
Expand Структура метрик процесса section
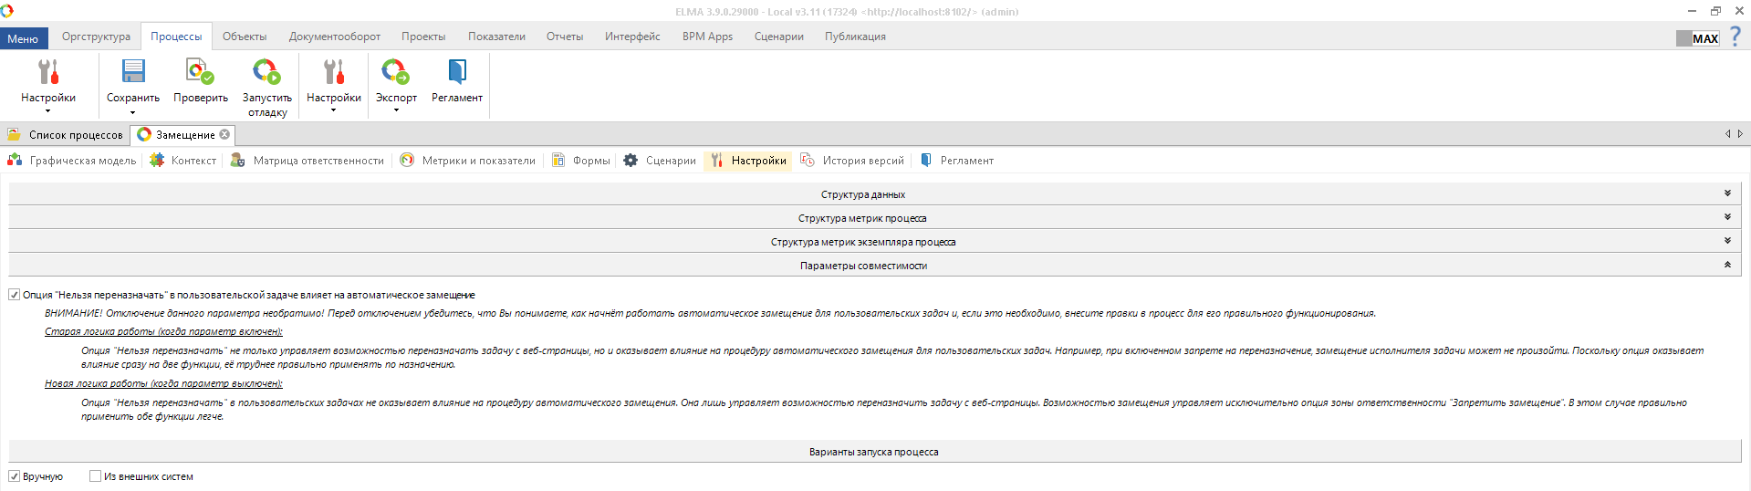(x=1727, y=217)
